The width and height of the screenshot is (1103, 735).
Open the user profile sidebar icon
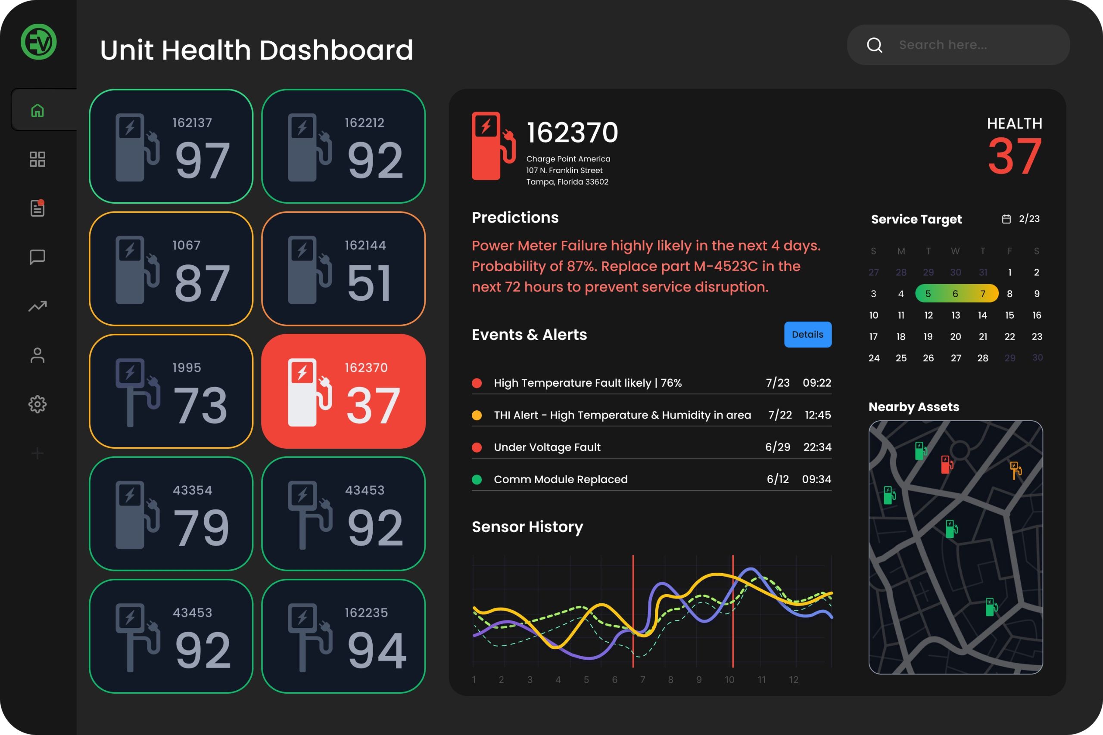37,355
